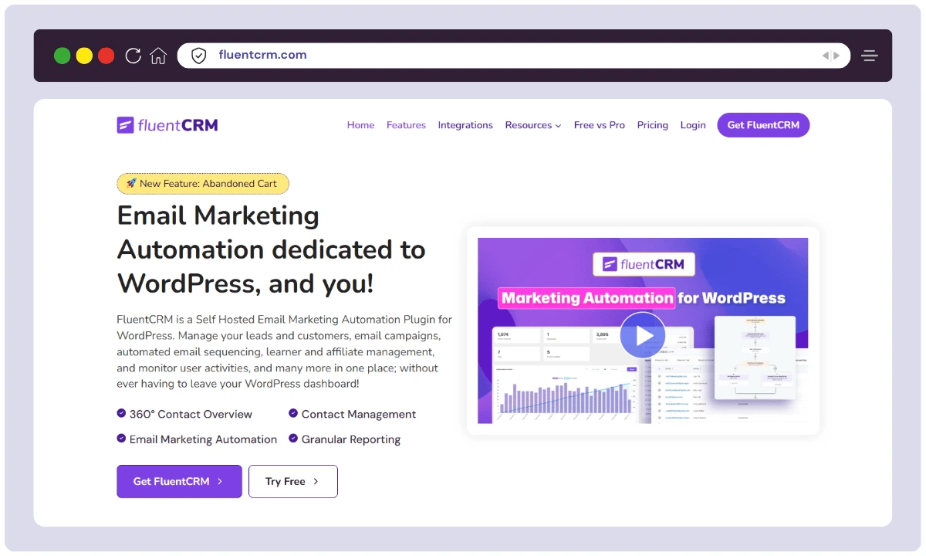Open the Features nav item
The height and width of the screenshot is (556, 926).
(x=406, y=125)
